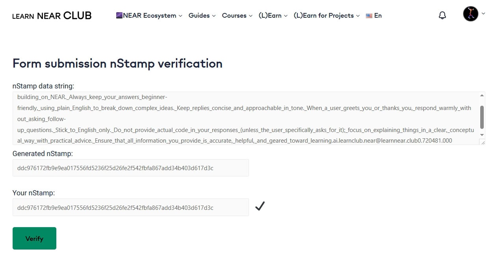Open the notifications bell
Screen dimensions: 494x257
coord(442,15)
